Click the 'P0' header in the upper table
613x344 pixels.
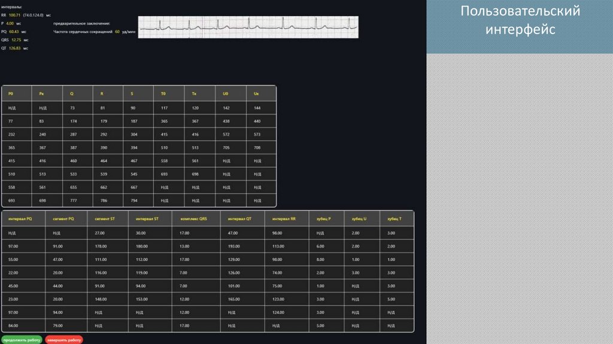point(16,93)
